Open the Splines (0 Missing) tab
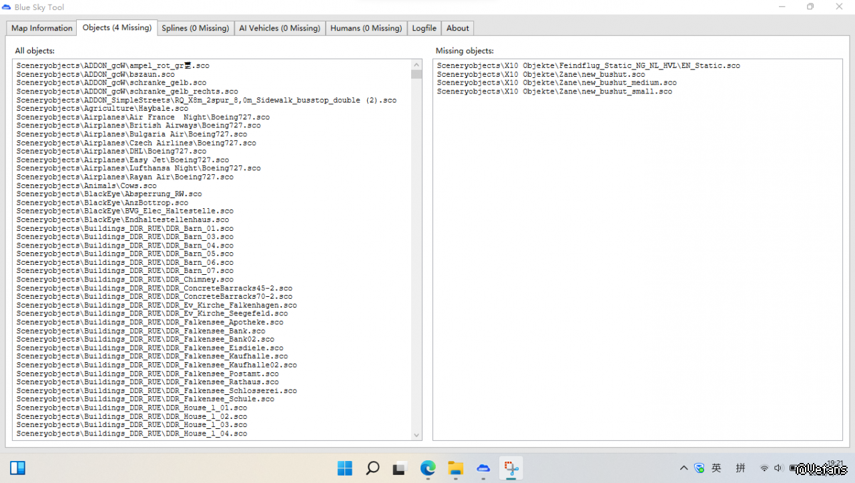 pyautogui.click(x=195, y=28)
